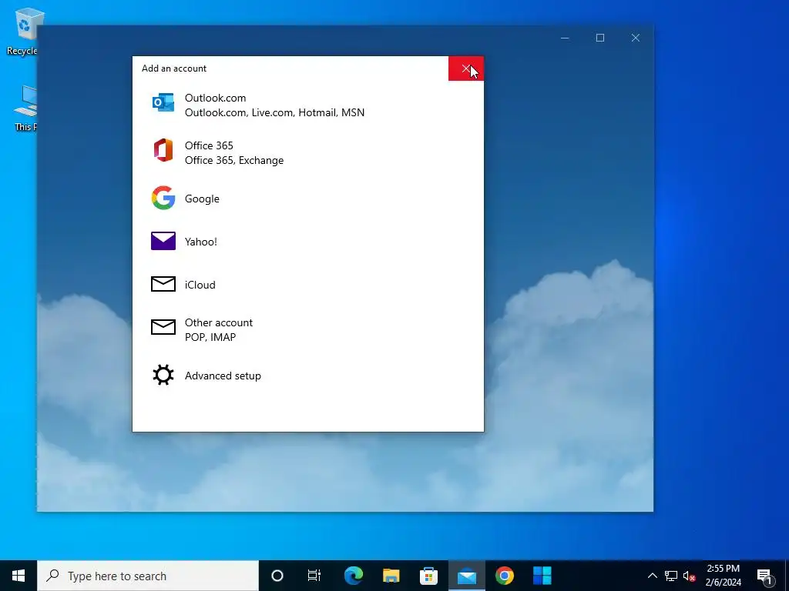Click the muted volume tray icon
Viewport: 789px width, 591px height.
point(689,576)
